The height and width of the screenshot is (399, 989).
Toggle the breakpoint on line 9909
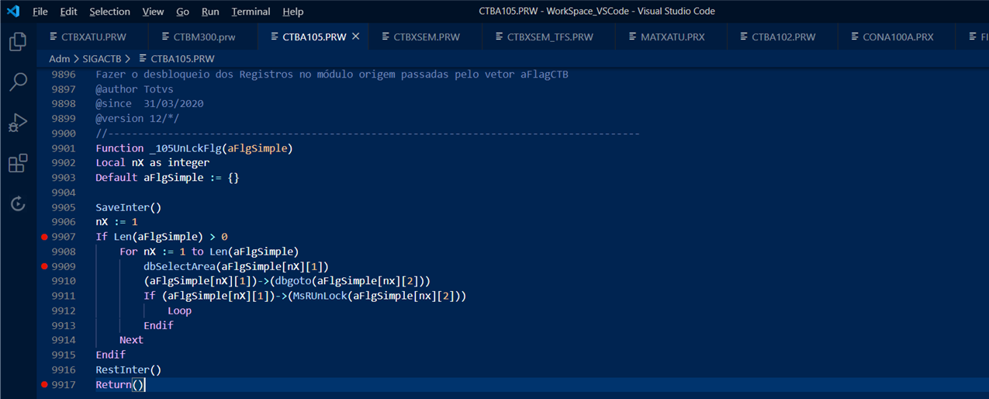[x=44, y=266]
